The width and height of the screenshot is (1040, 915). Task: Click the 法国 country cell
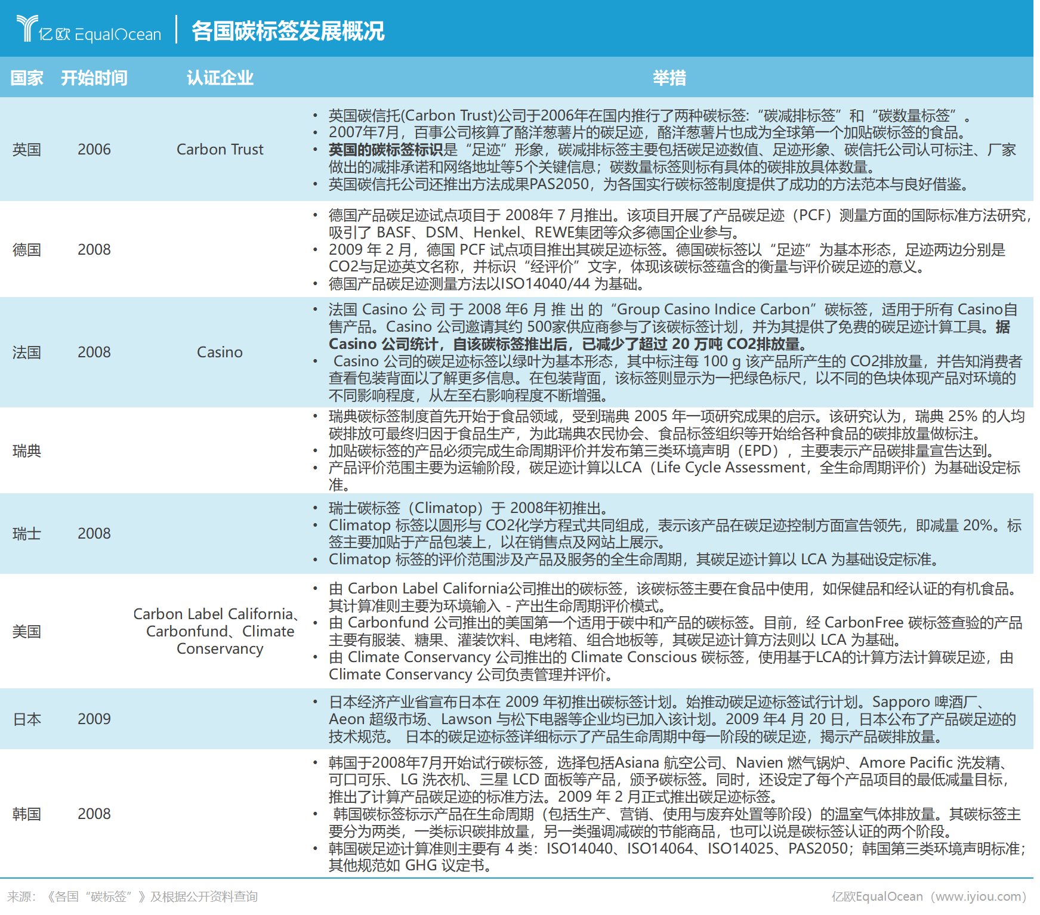27,352
